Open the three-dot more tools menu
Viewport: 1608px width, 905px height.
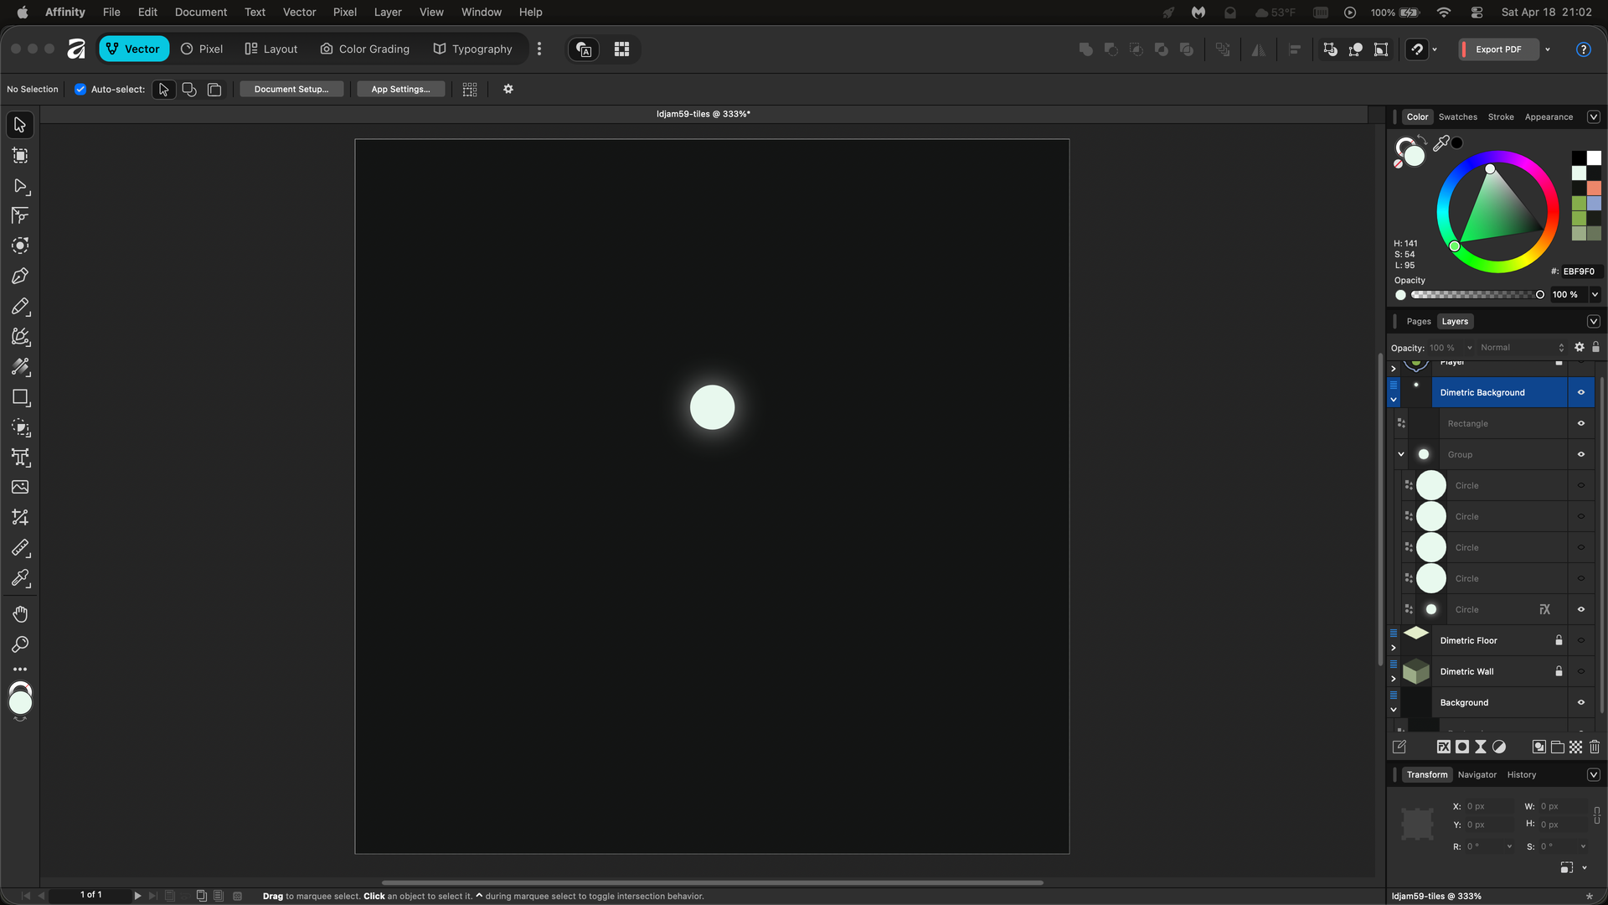20,670
